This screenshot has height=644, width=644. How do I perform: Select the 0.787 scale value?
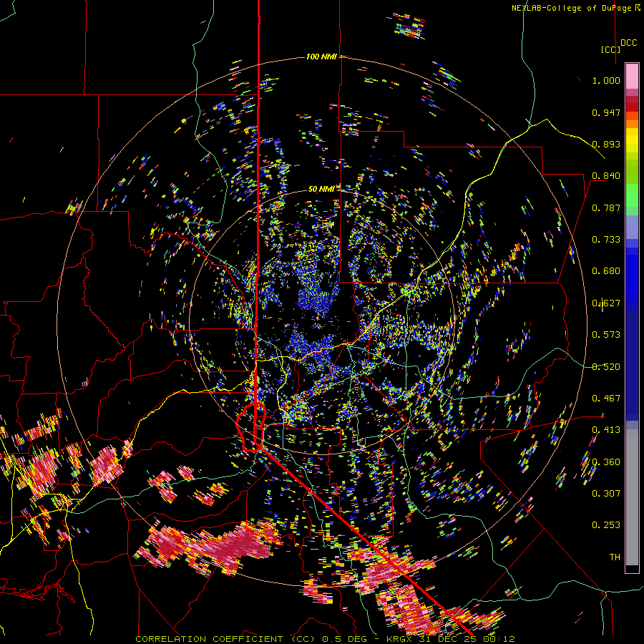(x=606, y=208)
